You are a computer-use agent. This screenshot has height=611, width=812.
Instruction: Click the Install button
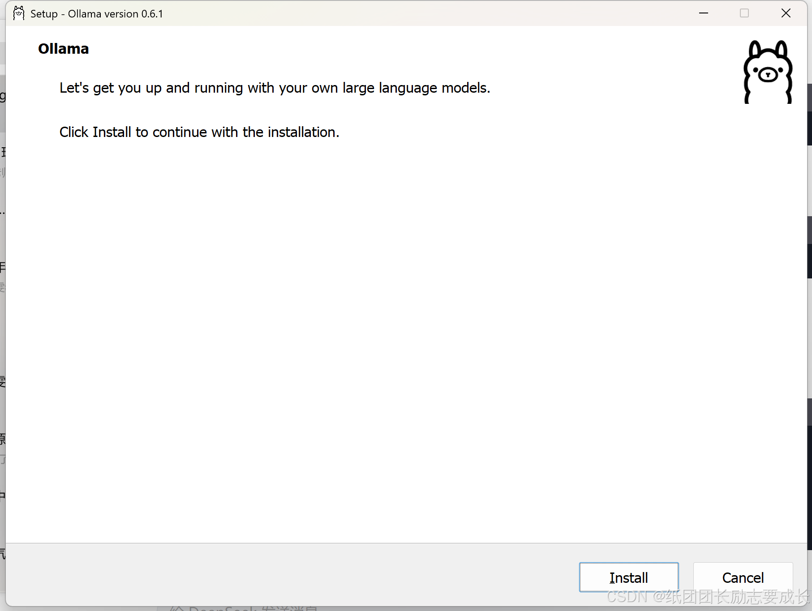tap(628, 577)
